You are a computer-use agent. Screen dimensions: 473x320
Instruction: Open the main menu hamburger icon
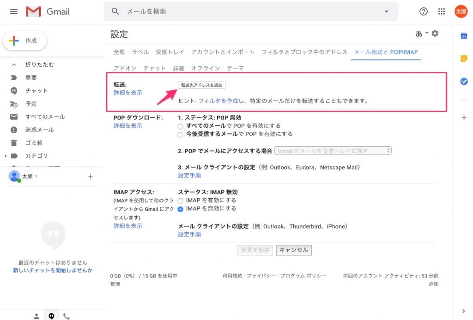click(14, 12)
